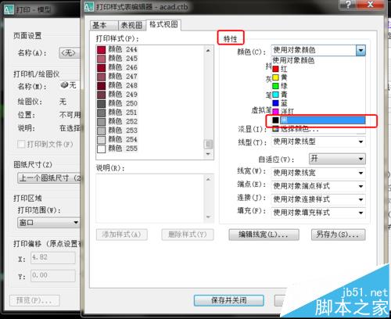This screenshot has height=319, width=391.
Task: Open the 颜色(C) dropdown arrow
Action: click(x=361, y=50)
